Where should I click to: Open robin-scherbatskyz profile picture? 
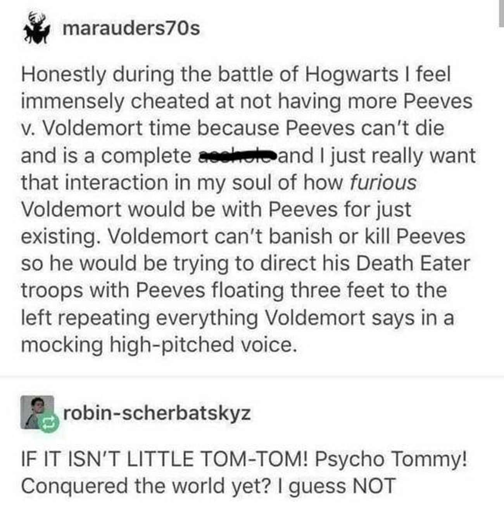37,412
